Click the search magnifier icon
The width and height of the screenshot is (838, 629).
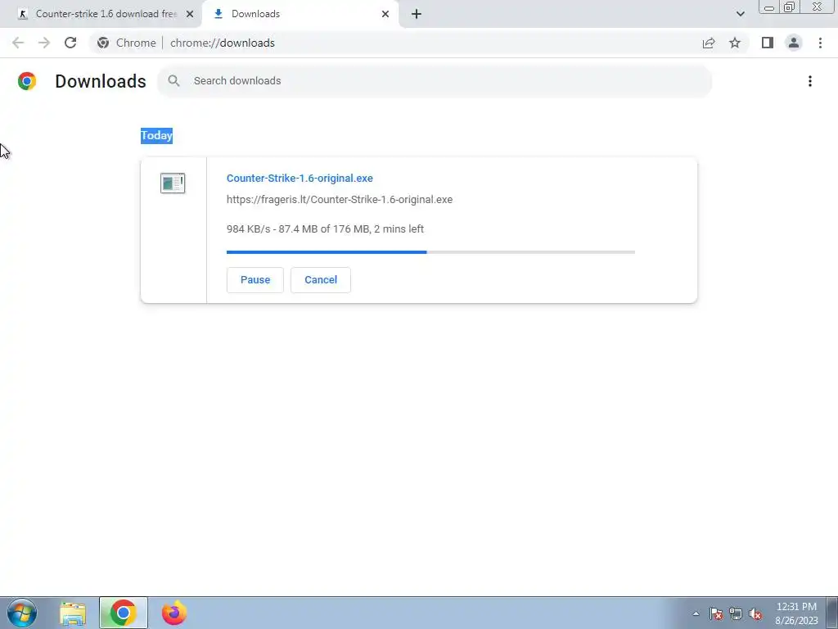click(x=173, y=81)
